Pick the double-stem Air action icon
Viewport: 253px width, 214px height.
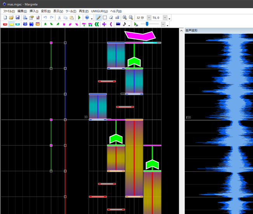pos(90,24)
